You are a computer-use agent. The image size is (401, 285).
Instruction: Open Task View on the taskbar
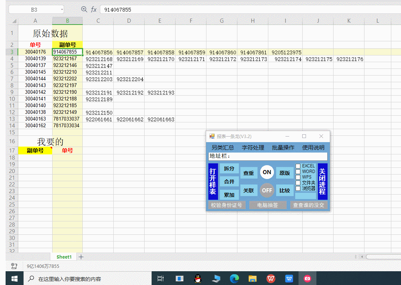coord(161,279)
